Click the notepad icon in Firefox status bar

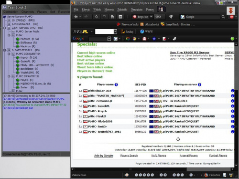pyautogui.click(x=225, y=175)
